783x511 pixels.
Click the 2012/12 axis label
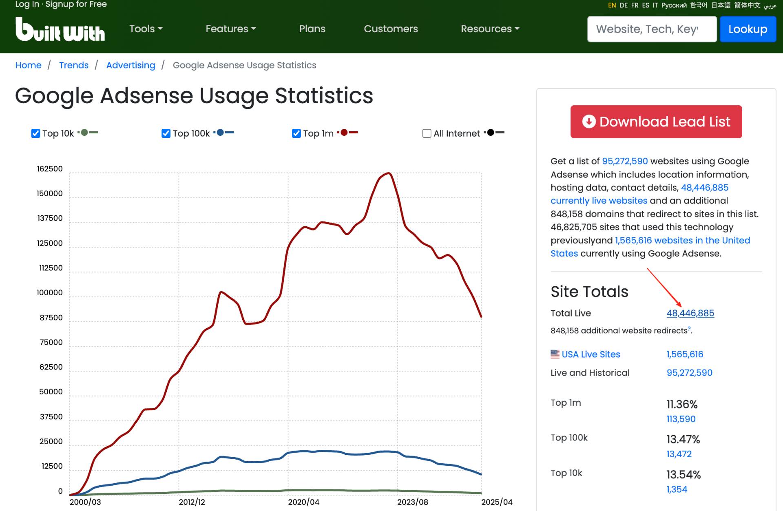pos(192,502)
